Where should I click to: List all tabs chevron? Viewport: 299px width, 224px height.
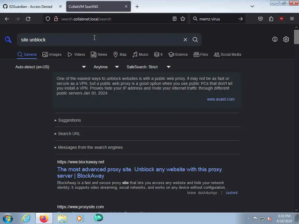[x=252, y=6]
